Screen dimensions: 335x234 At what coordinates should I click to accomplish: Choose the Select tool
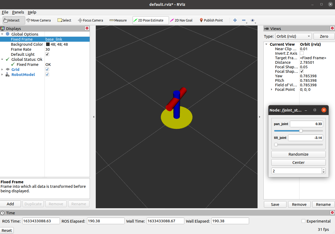(x=64, y=20)
